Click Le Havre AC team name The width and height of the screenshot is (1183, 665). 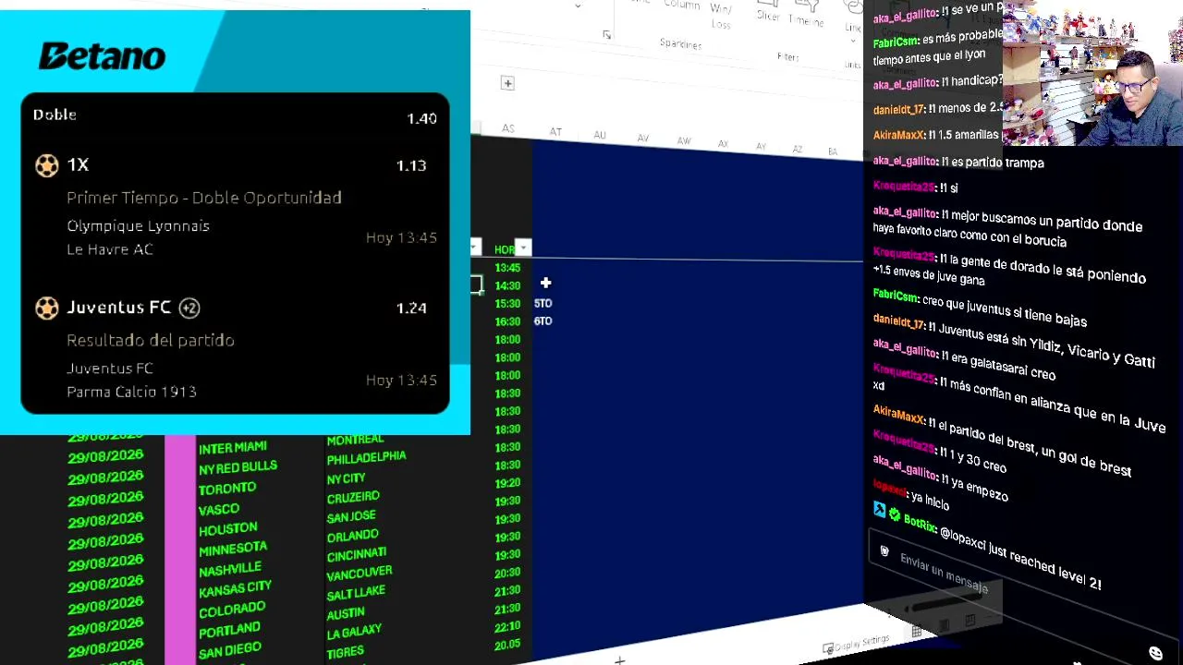coord(110,249)
